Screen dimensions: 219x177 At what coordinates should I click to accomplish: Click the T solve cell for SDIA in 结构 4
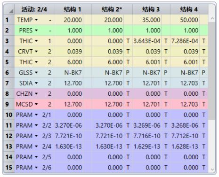[x=203, y=83]
